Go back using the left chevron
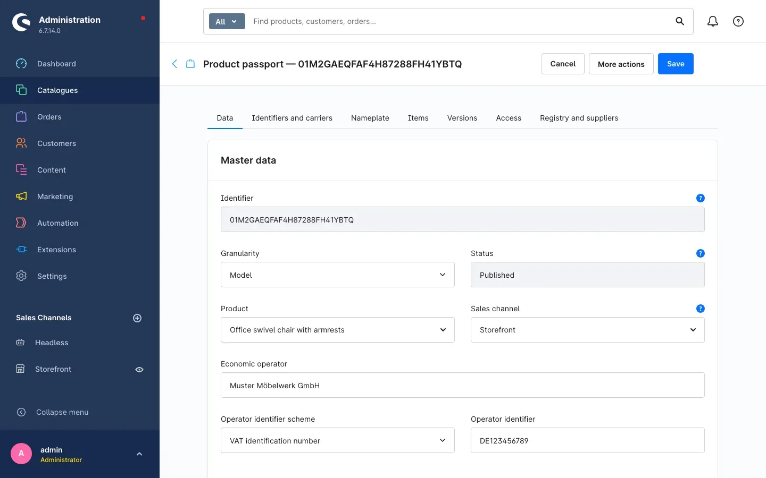 174,64
